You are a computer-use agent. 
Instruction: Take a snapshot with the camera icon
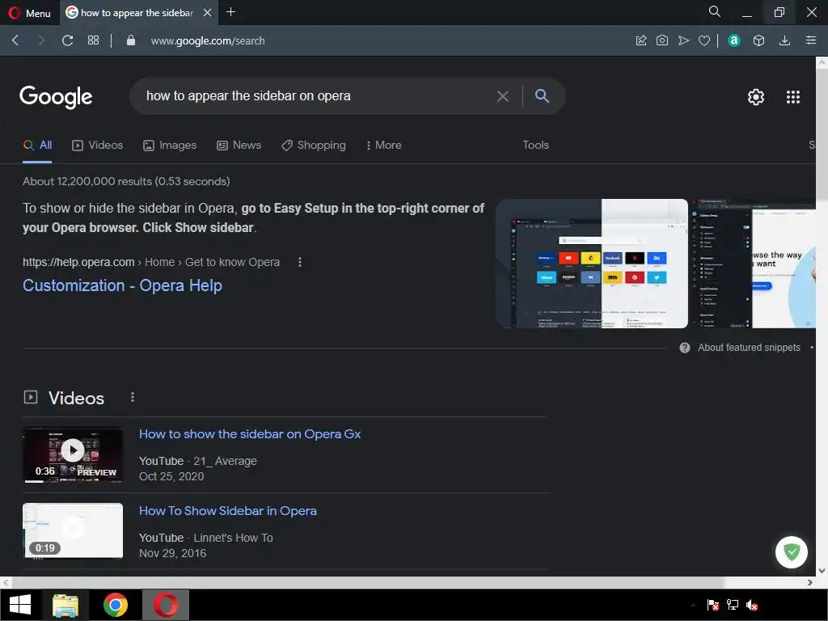(x=662, y=40)
